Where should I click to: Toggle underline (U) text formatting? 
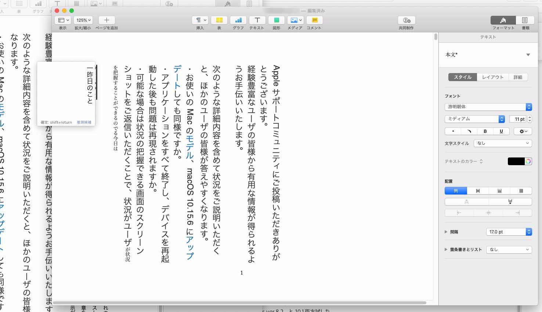[x=501, y=131]
